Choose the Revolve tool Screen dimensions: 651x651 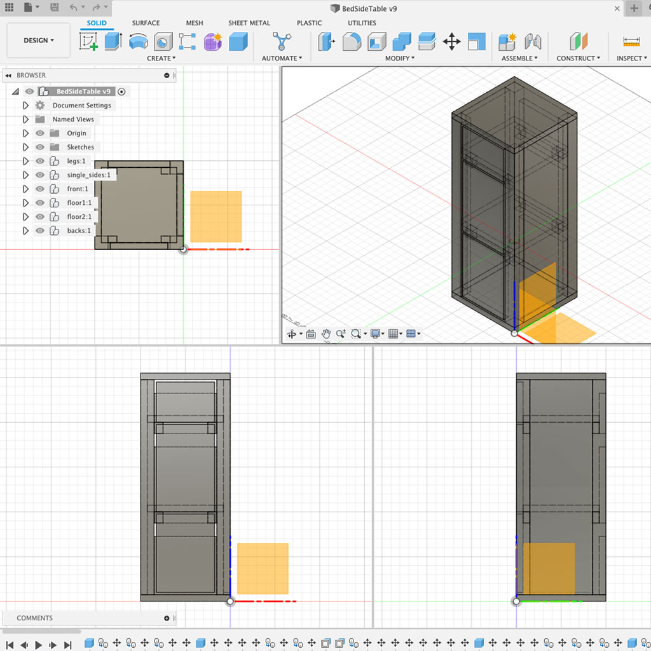coord(138,42)
